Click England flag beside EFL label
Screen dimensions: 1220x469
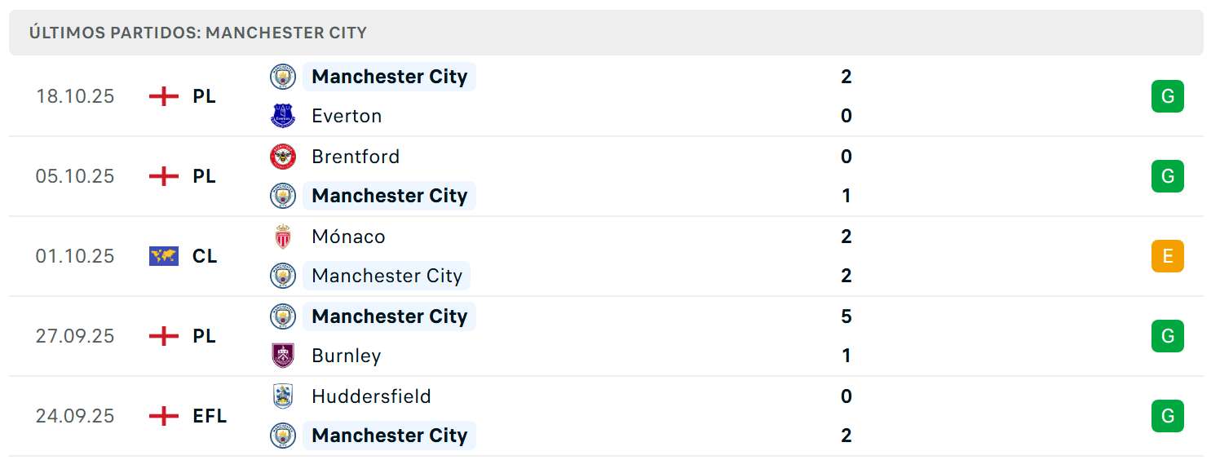point(164,416)
